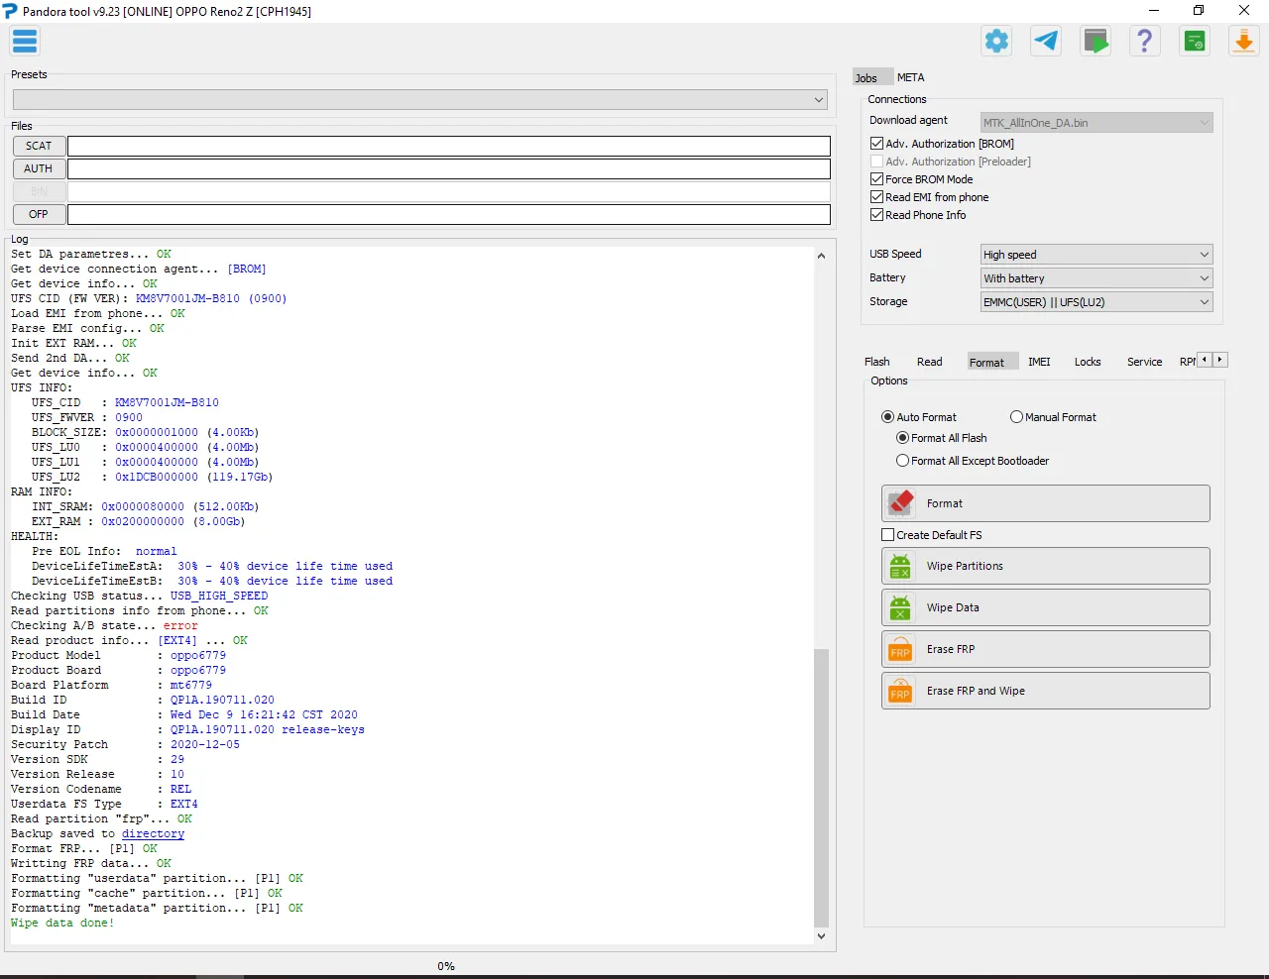Expand the Presets combo box
The width and height of the screenshot is (1269, 979).
click(x=420, y=100)
